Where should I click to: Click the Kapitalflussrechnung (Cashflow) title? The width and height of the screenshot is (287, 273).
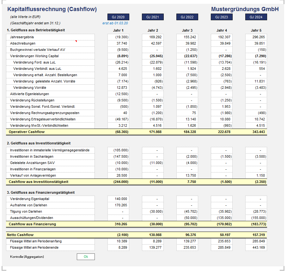pyautogui.click(x=52, y=9)
